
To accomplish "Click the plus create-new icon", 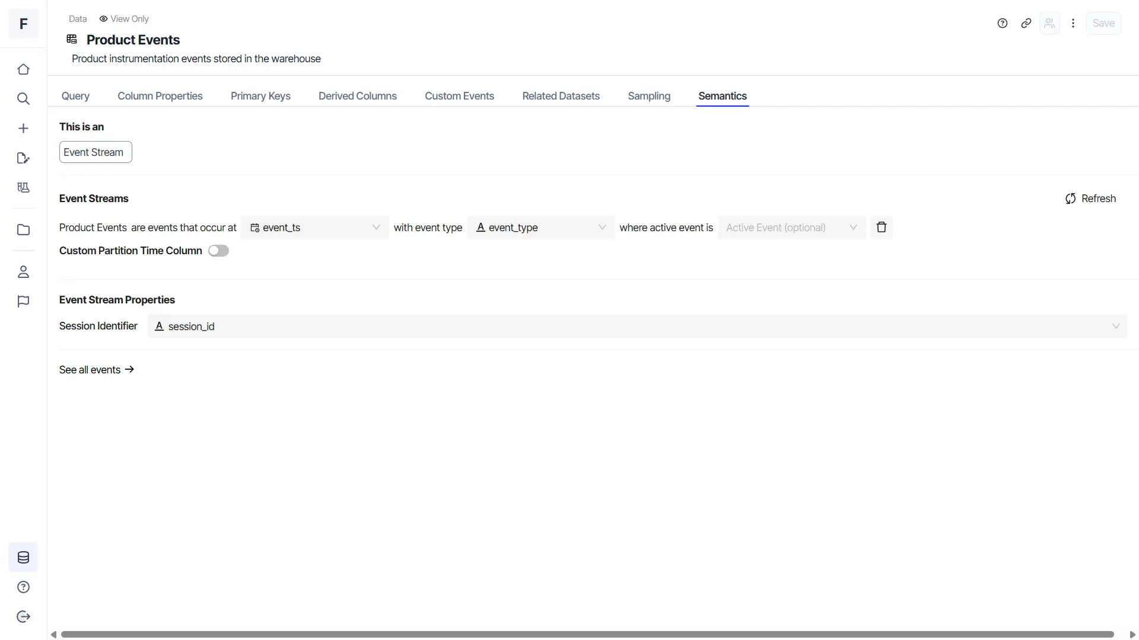I will click(x=23, y=129).
